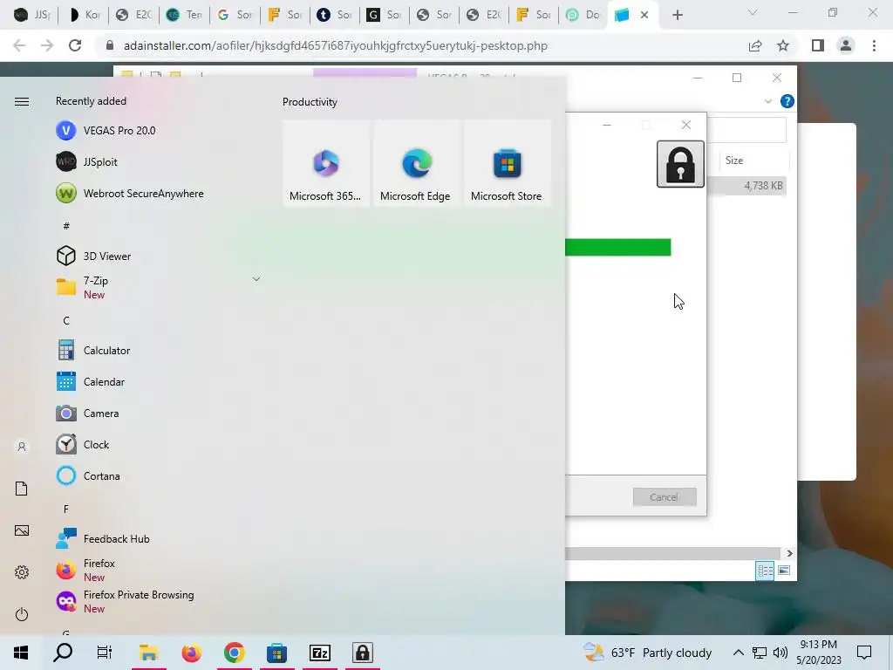
Task: Open the Chrome tab search chevron
Action: click(x=753, y=13)
